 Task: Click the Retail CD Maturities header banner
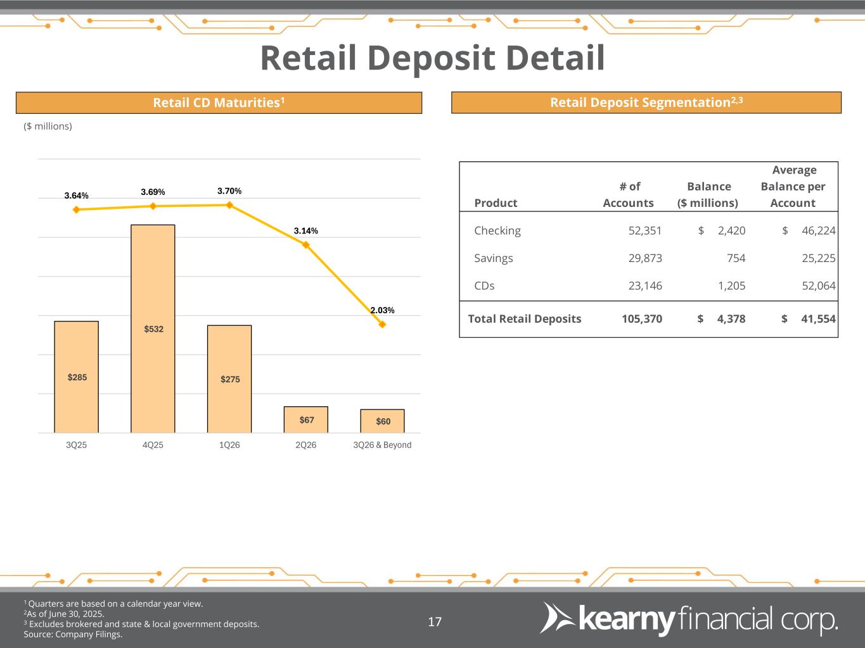pos(219,103)
